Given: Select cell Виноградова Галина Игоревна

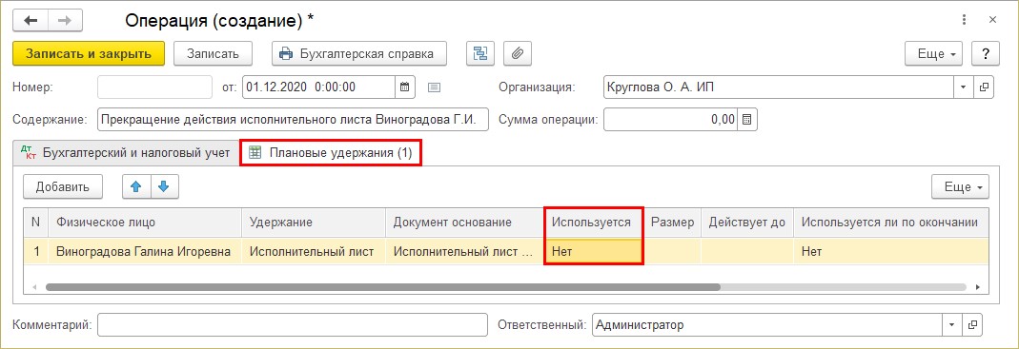Looking at the screenshot, I should pyautogui.click(x=145, y=252).
